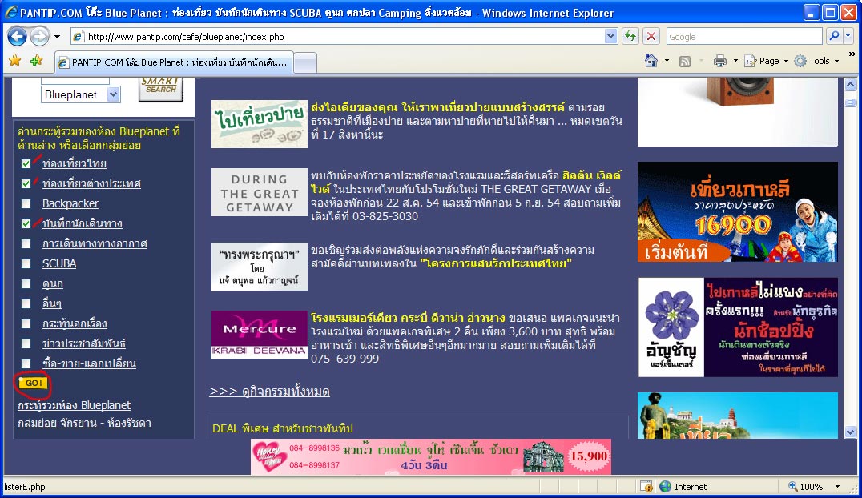
Task: Open the Page menu
Action: click(x=767, y=61)
